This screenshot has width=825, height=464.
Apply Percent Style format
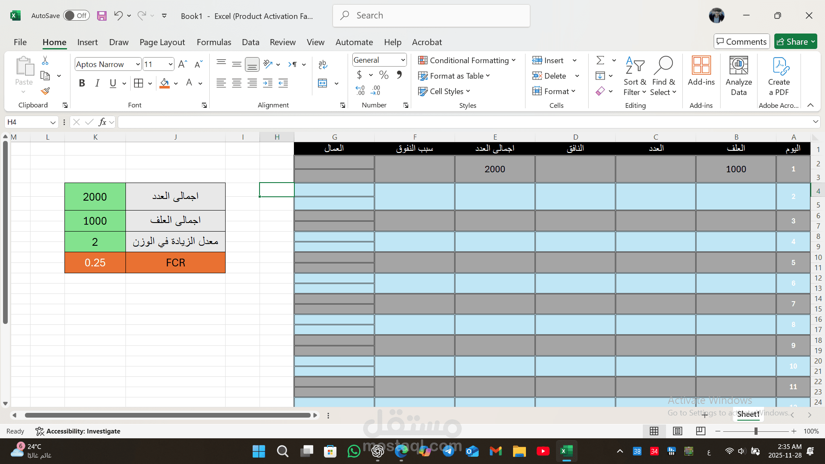tap(384, 75)
